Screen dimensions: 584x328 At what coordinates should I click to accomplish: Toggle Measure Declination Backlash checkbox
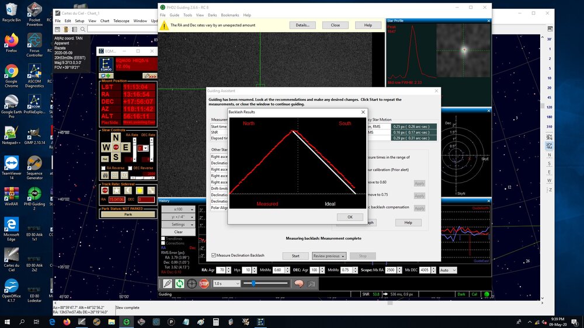pos(214,256)
